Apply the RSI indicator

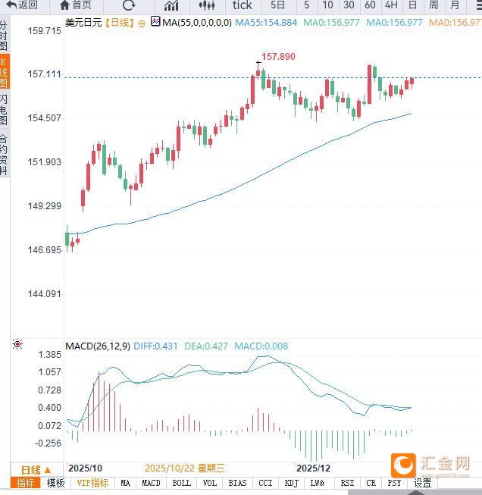click(347, 484)
